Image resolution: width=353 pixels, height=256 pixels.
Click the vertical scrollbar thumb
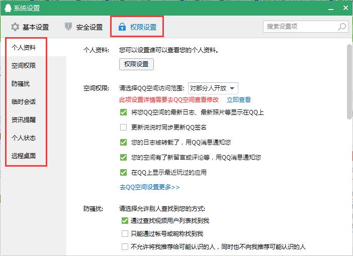(x=349, y=82)
